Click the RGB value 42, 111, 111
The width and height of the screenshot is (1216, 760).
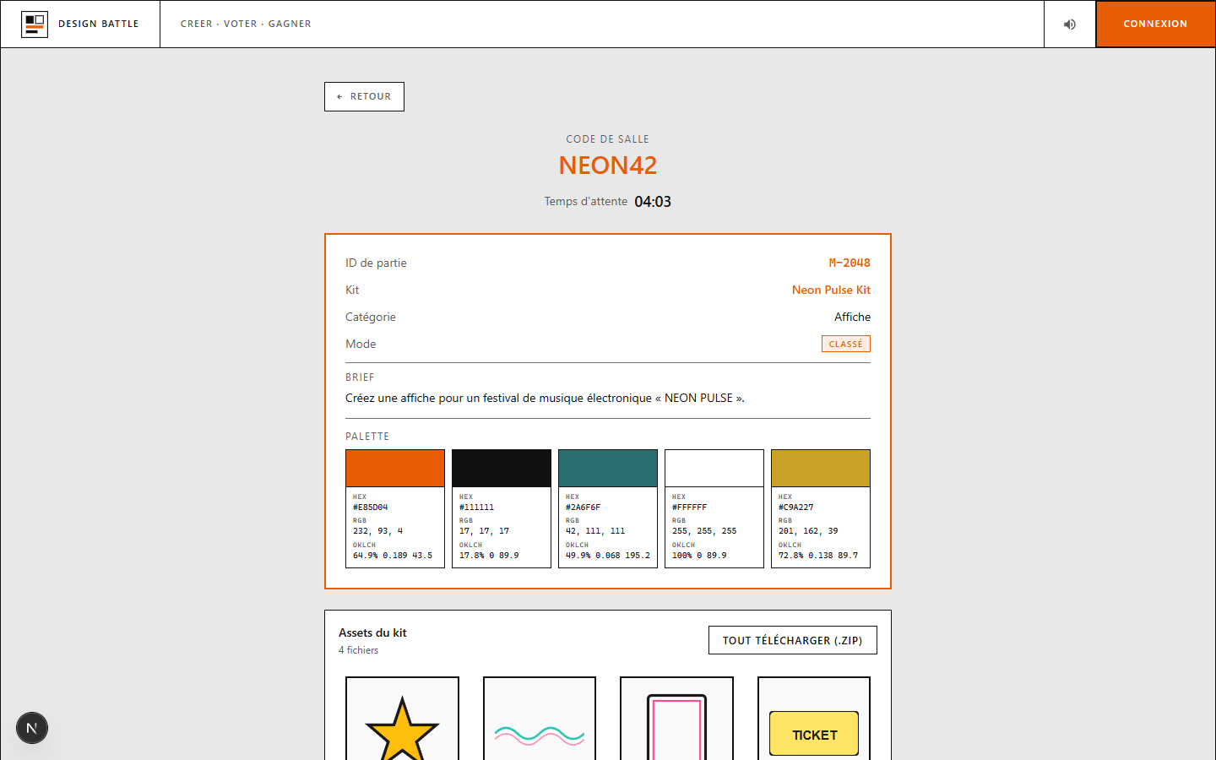595,531
